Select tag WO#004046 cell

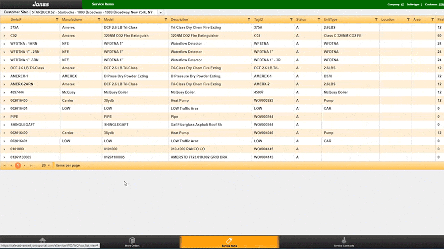tap(264, 133)
